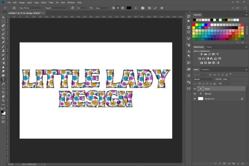Add an Invert adjustment
Viewport: 249px width, 166px height.
[201, 63]
